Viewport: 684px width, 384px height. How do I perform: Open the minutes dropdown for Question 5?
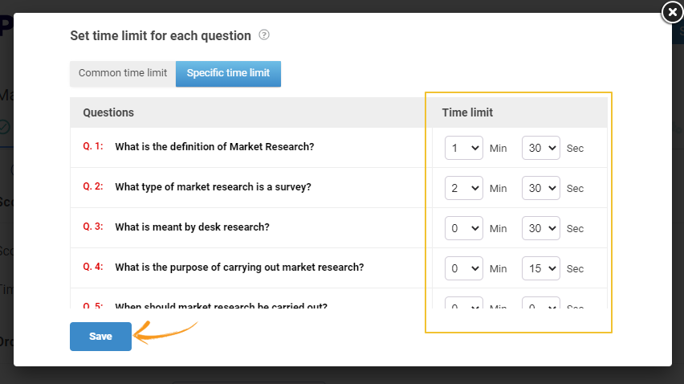pos(464,304)
